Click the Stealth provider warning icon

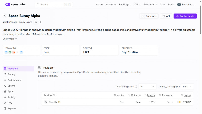coord(59,102)
